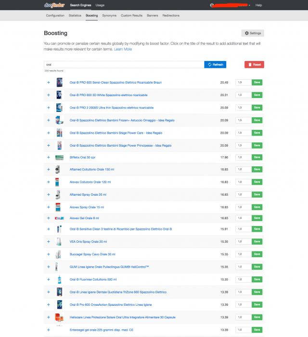This screenshot has height=337, width=308.
Task: Open the BiRetix Oral product thumbnail
Action: [x=59, y=158]
